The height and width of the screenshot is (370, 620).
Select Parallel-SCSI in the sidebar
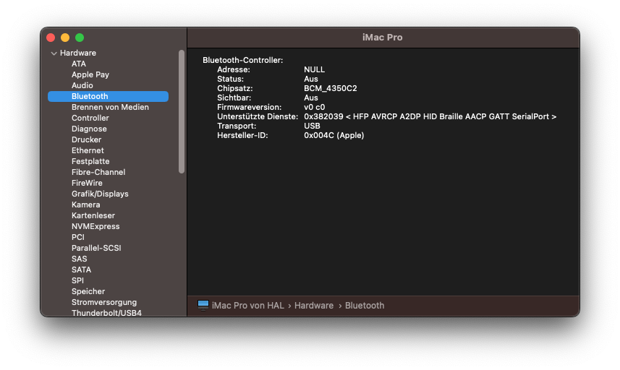tap(96, 248)
